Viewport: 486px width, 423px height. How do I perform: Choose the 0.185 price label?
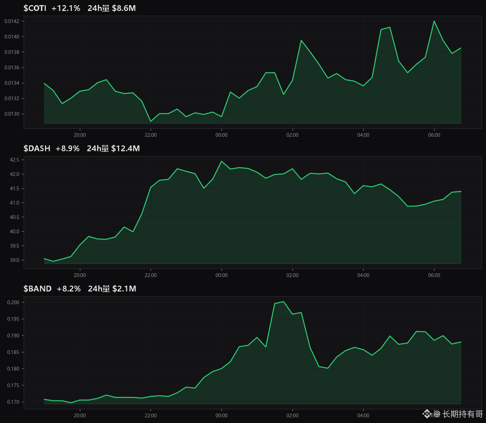[x=13, y=352]
